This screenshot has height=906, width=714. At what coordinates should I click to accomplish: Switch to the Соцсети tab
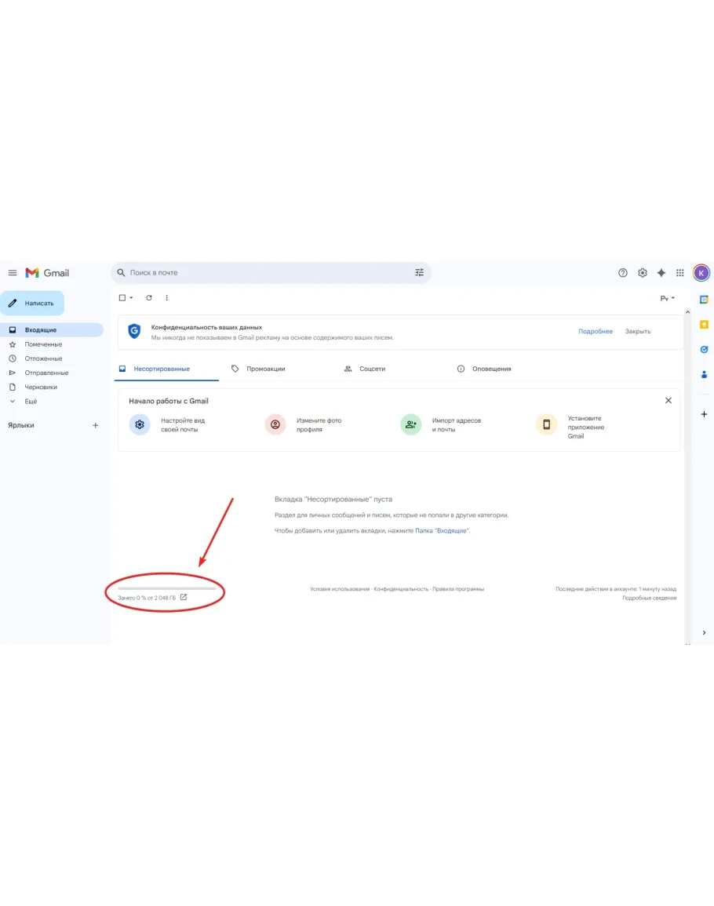pos(372,369)
